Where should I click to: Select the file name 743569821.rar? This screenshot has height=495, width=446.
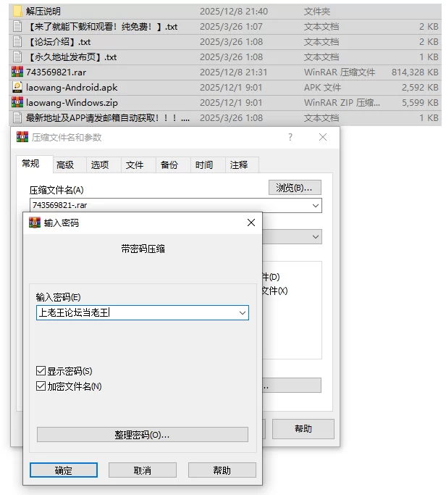click(56, 72)
